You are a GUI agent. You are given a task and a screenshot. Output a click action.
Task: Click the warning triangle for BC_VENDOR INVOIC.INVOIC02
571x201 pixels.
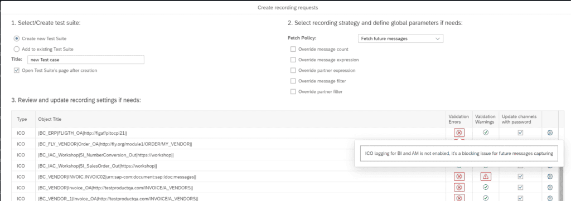point(486,177)
